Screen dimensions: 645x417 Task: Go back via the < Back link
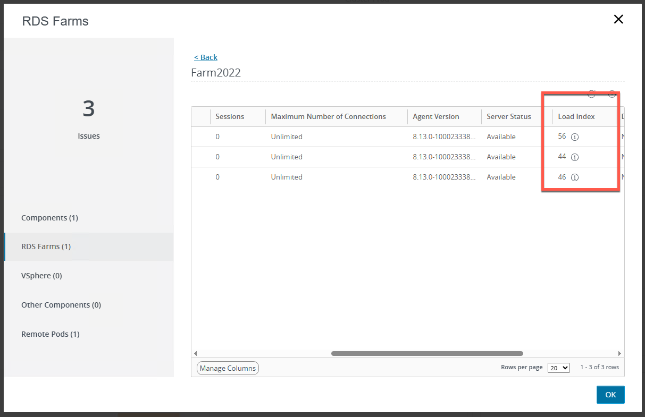click(206, 57)
